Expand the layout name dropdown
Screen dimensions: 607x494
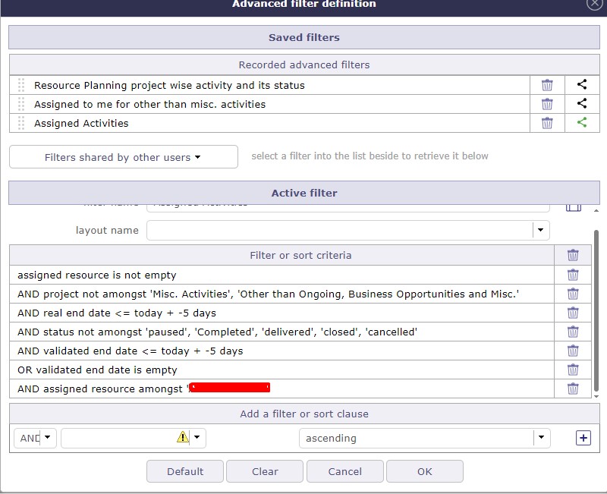pos(540,230)
